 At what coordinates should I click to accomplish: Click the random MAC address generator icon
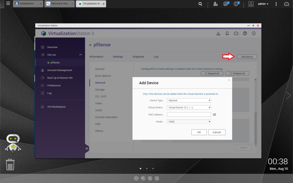pyautogui.click(x=214, y=115)
